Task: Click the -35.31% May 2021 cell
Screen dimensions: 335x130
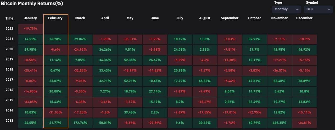Action: (x=130, y=39)
